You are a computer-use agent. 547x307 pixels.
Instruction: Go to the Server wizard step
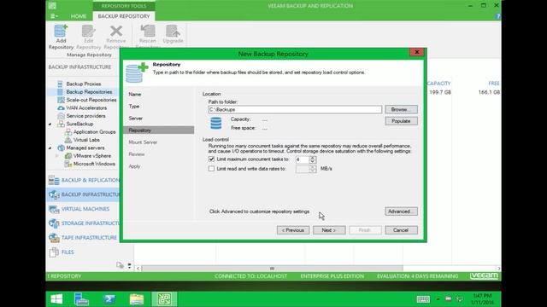135,119
